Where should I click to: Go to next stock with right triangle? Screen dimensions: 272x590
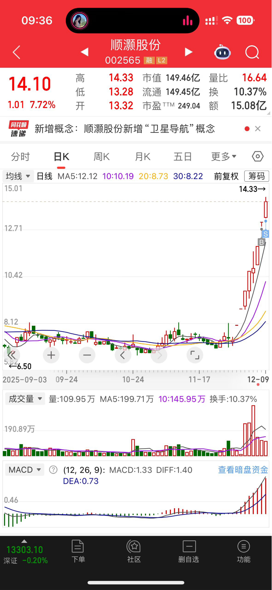click(189, 52)
